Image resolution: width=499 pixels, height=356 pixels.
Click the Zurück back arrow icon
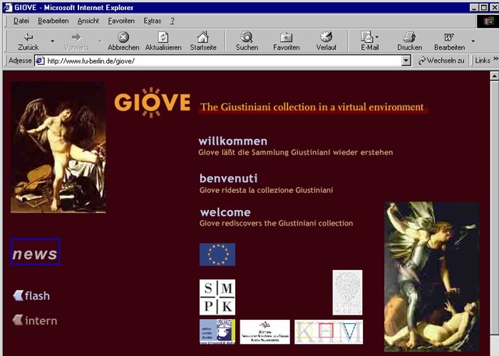pyautogui.click(x=29, y=37)
